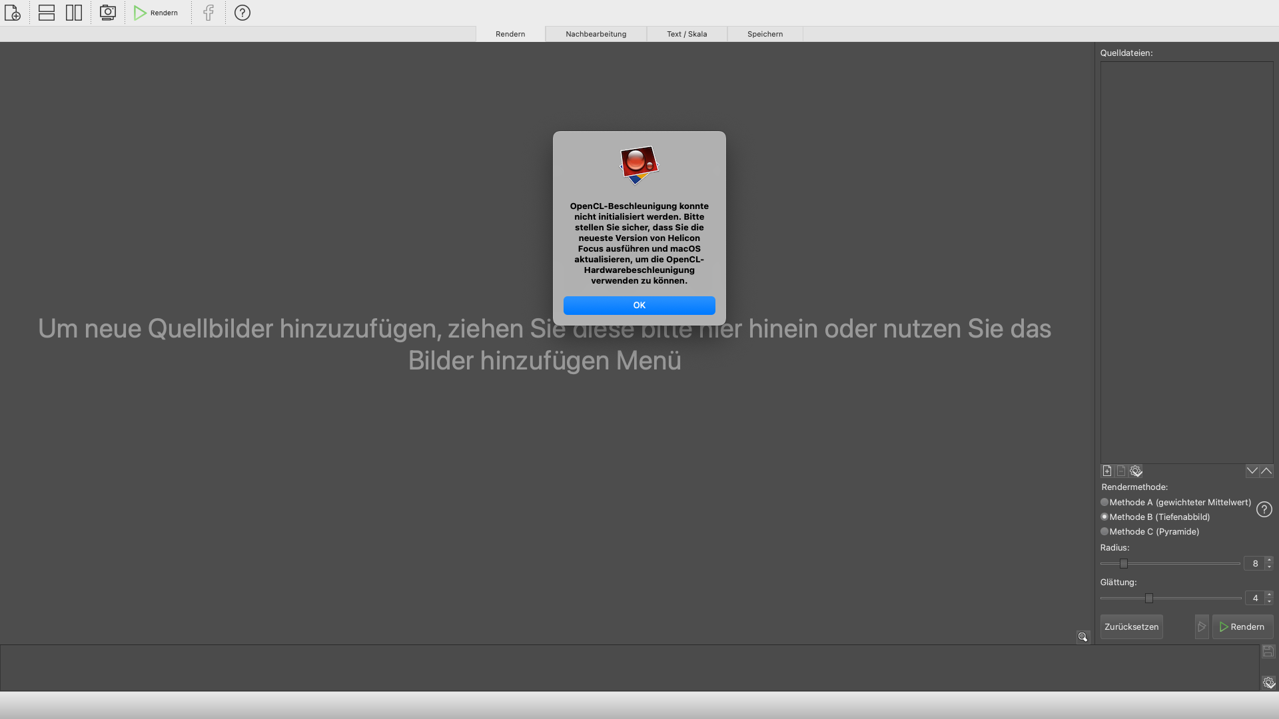Switch to horizontal split view layout

(47, 13)
